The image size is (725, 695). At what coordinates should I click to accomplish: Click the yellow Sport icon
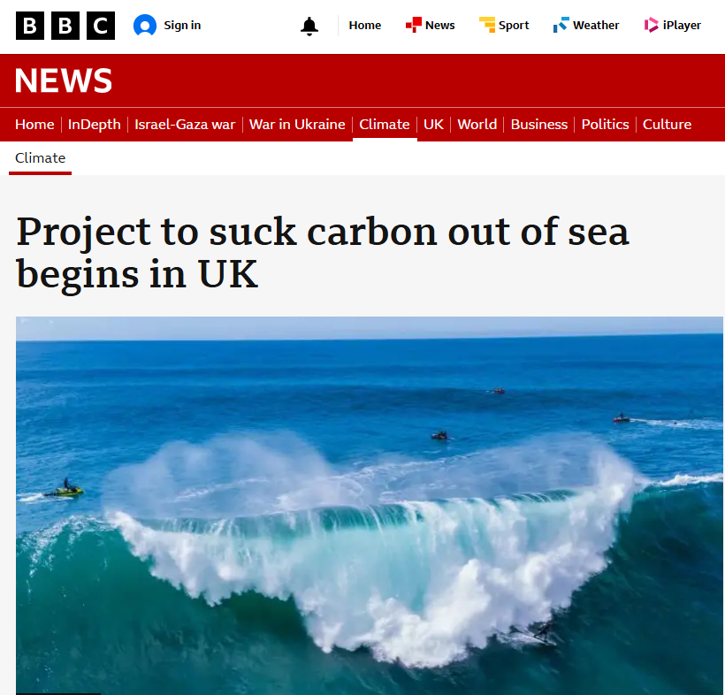pyautogui.click(x=487, y=25)
